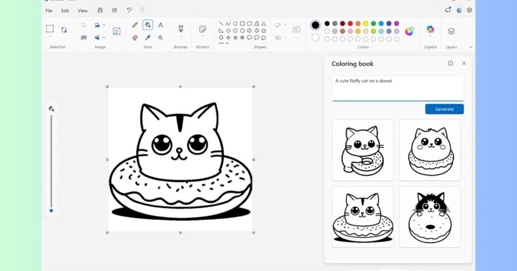Expand the Rotate options dropdown
The height and width of the screenshot is (271, 517).
point(104,25)
